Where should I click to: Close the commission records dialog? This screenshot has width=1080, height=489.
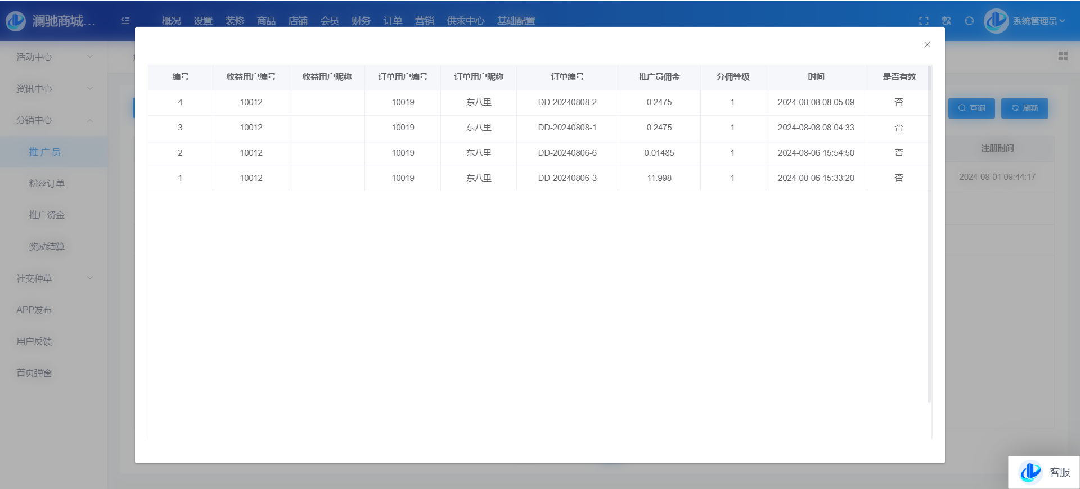927,44
